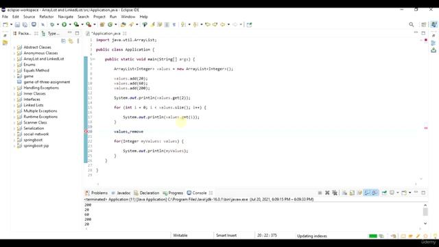Click the Pin Console icon
Viewport: 439px width, 247px height.
[x=384, y=193]
